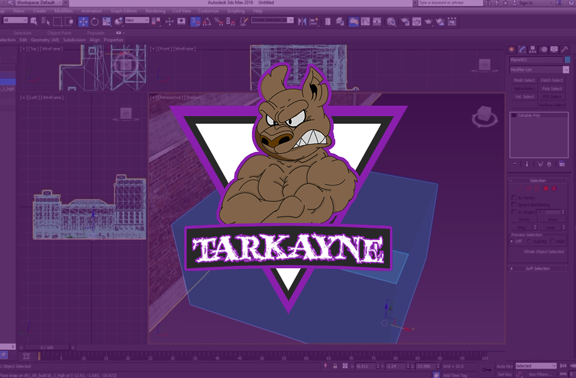The image size is (576, 378).
Task: Click the Plane001 object color swatch
Action: (567, 60)
